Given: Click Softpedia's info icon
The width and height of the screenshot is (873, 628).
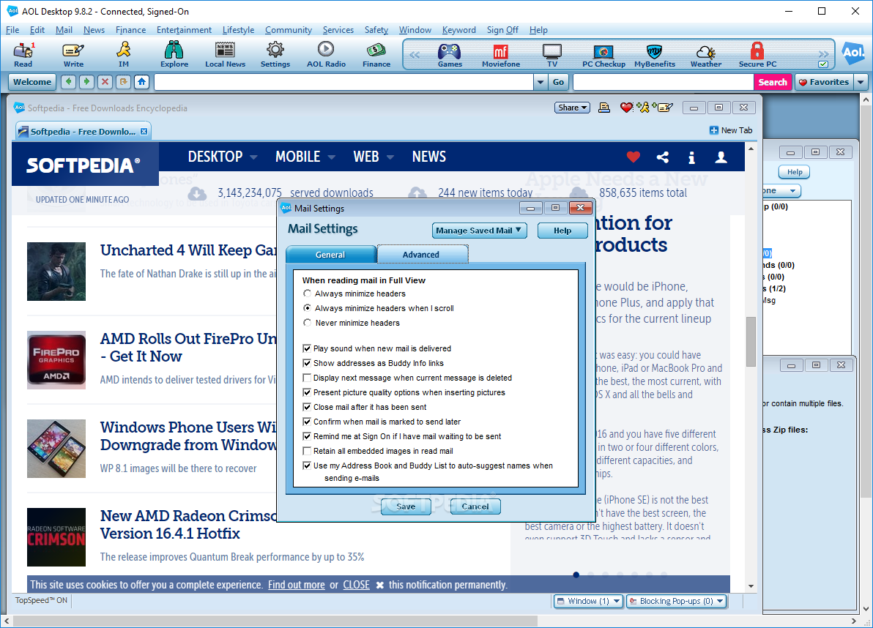Looking at the screenshot, I should point(691,157).
